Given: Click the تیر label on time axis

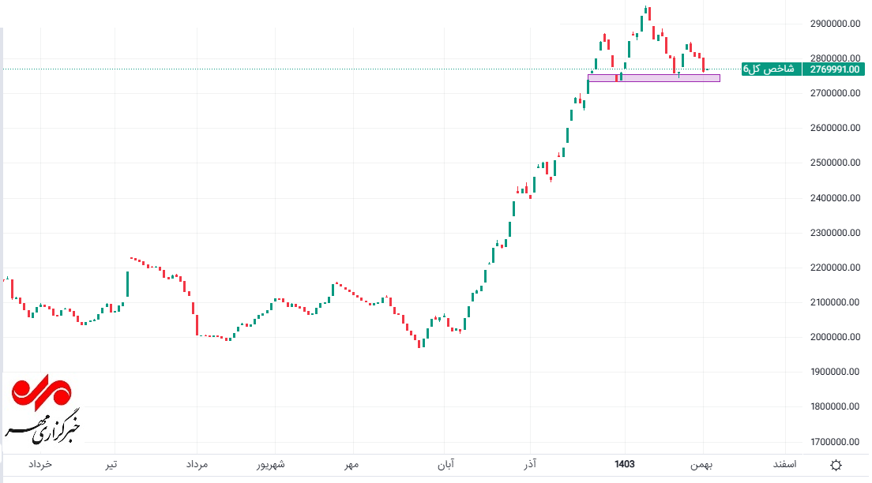Looking at the screenshot, I should (113, 465).
